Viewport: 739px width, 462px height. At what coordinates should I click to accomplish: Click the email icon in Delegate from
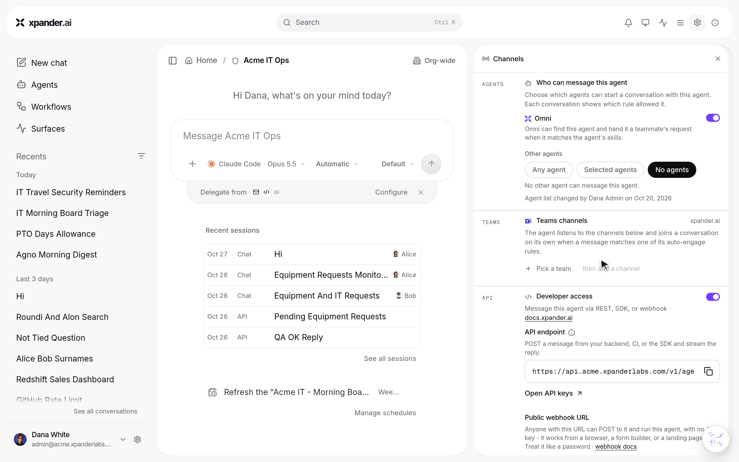(x=256, y=192)
